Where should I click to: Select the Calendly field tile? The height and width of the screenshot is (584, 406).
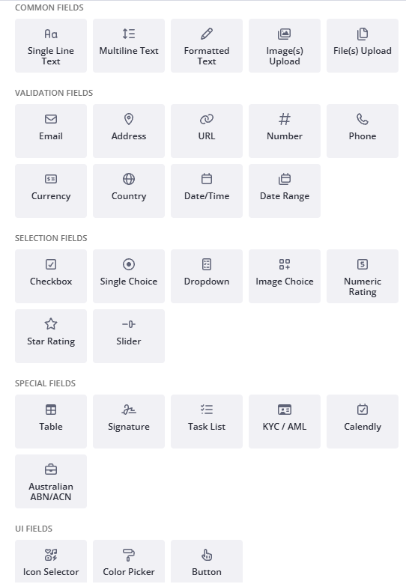[363, 422]
